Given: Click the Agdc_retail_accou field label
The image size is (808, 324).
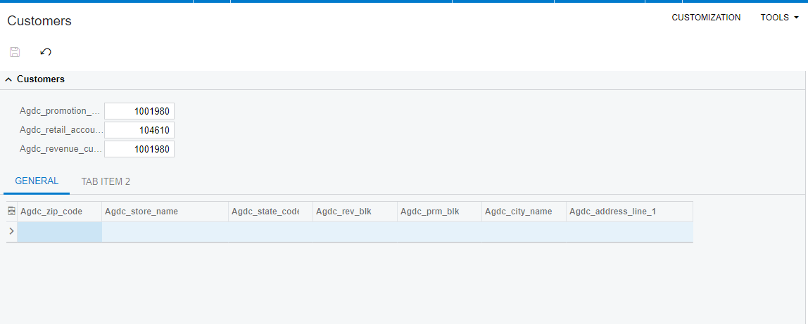Looking at the screenshot, I should [x=61, y=130].
